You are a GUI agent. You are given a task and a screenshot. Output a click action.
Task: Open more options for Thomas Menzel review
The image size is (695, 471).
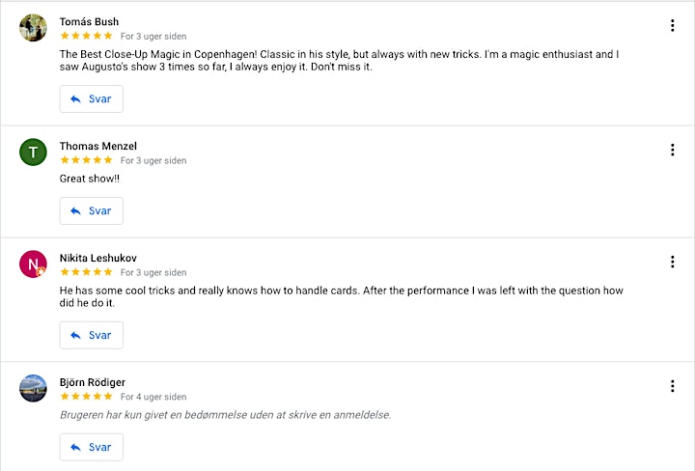pyautogui.click(x=673, y=150)
